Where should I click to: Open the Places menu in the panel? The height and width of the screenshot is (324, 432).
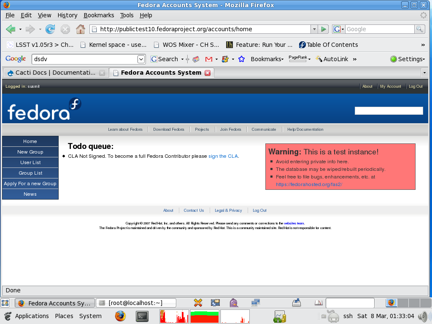64,316
